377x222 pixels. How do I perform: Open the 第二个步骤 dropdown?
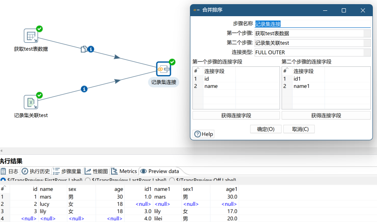click(367, 43)
